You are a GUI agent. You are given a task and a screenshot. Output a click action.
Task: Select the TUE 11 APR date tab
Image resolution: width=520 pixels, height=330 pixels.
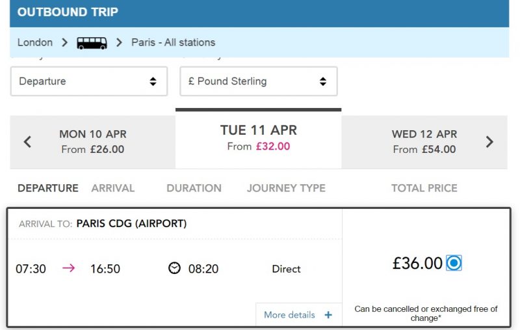[258, 139]
